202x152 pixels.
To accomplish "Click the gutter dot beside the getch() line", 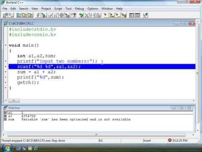I will [6, 82].
